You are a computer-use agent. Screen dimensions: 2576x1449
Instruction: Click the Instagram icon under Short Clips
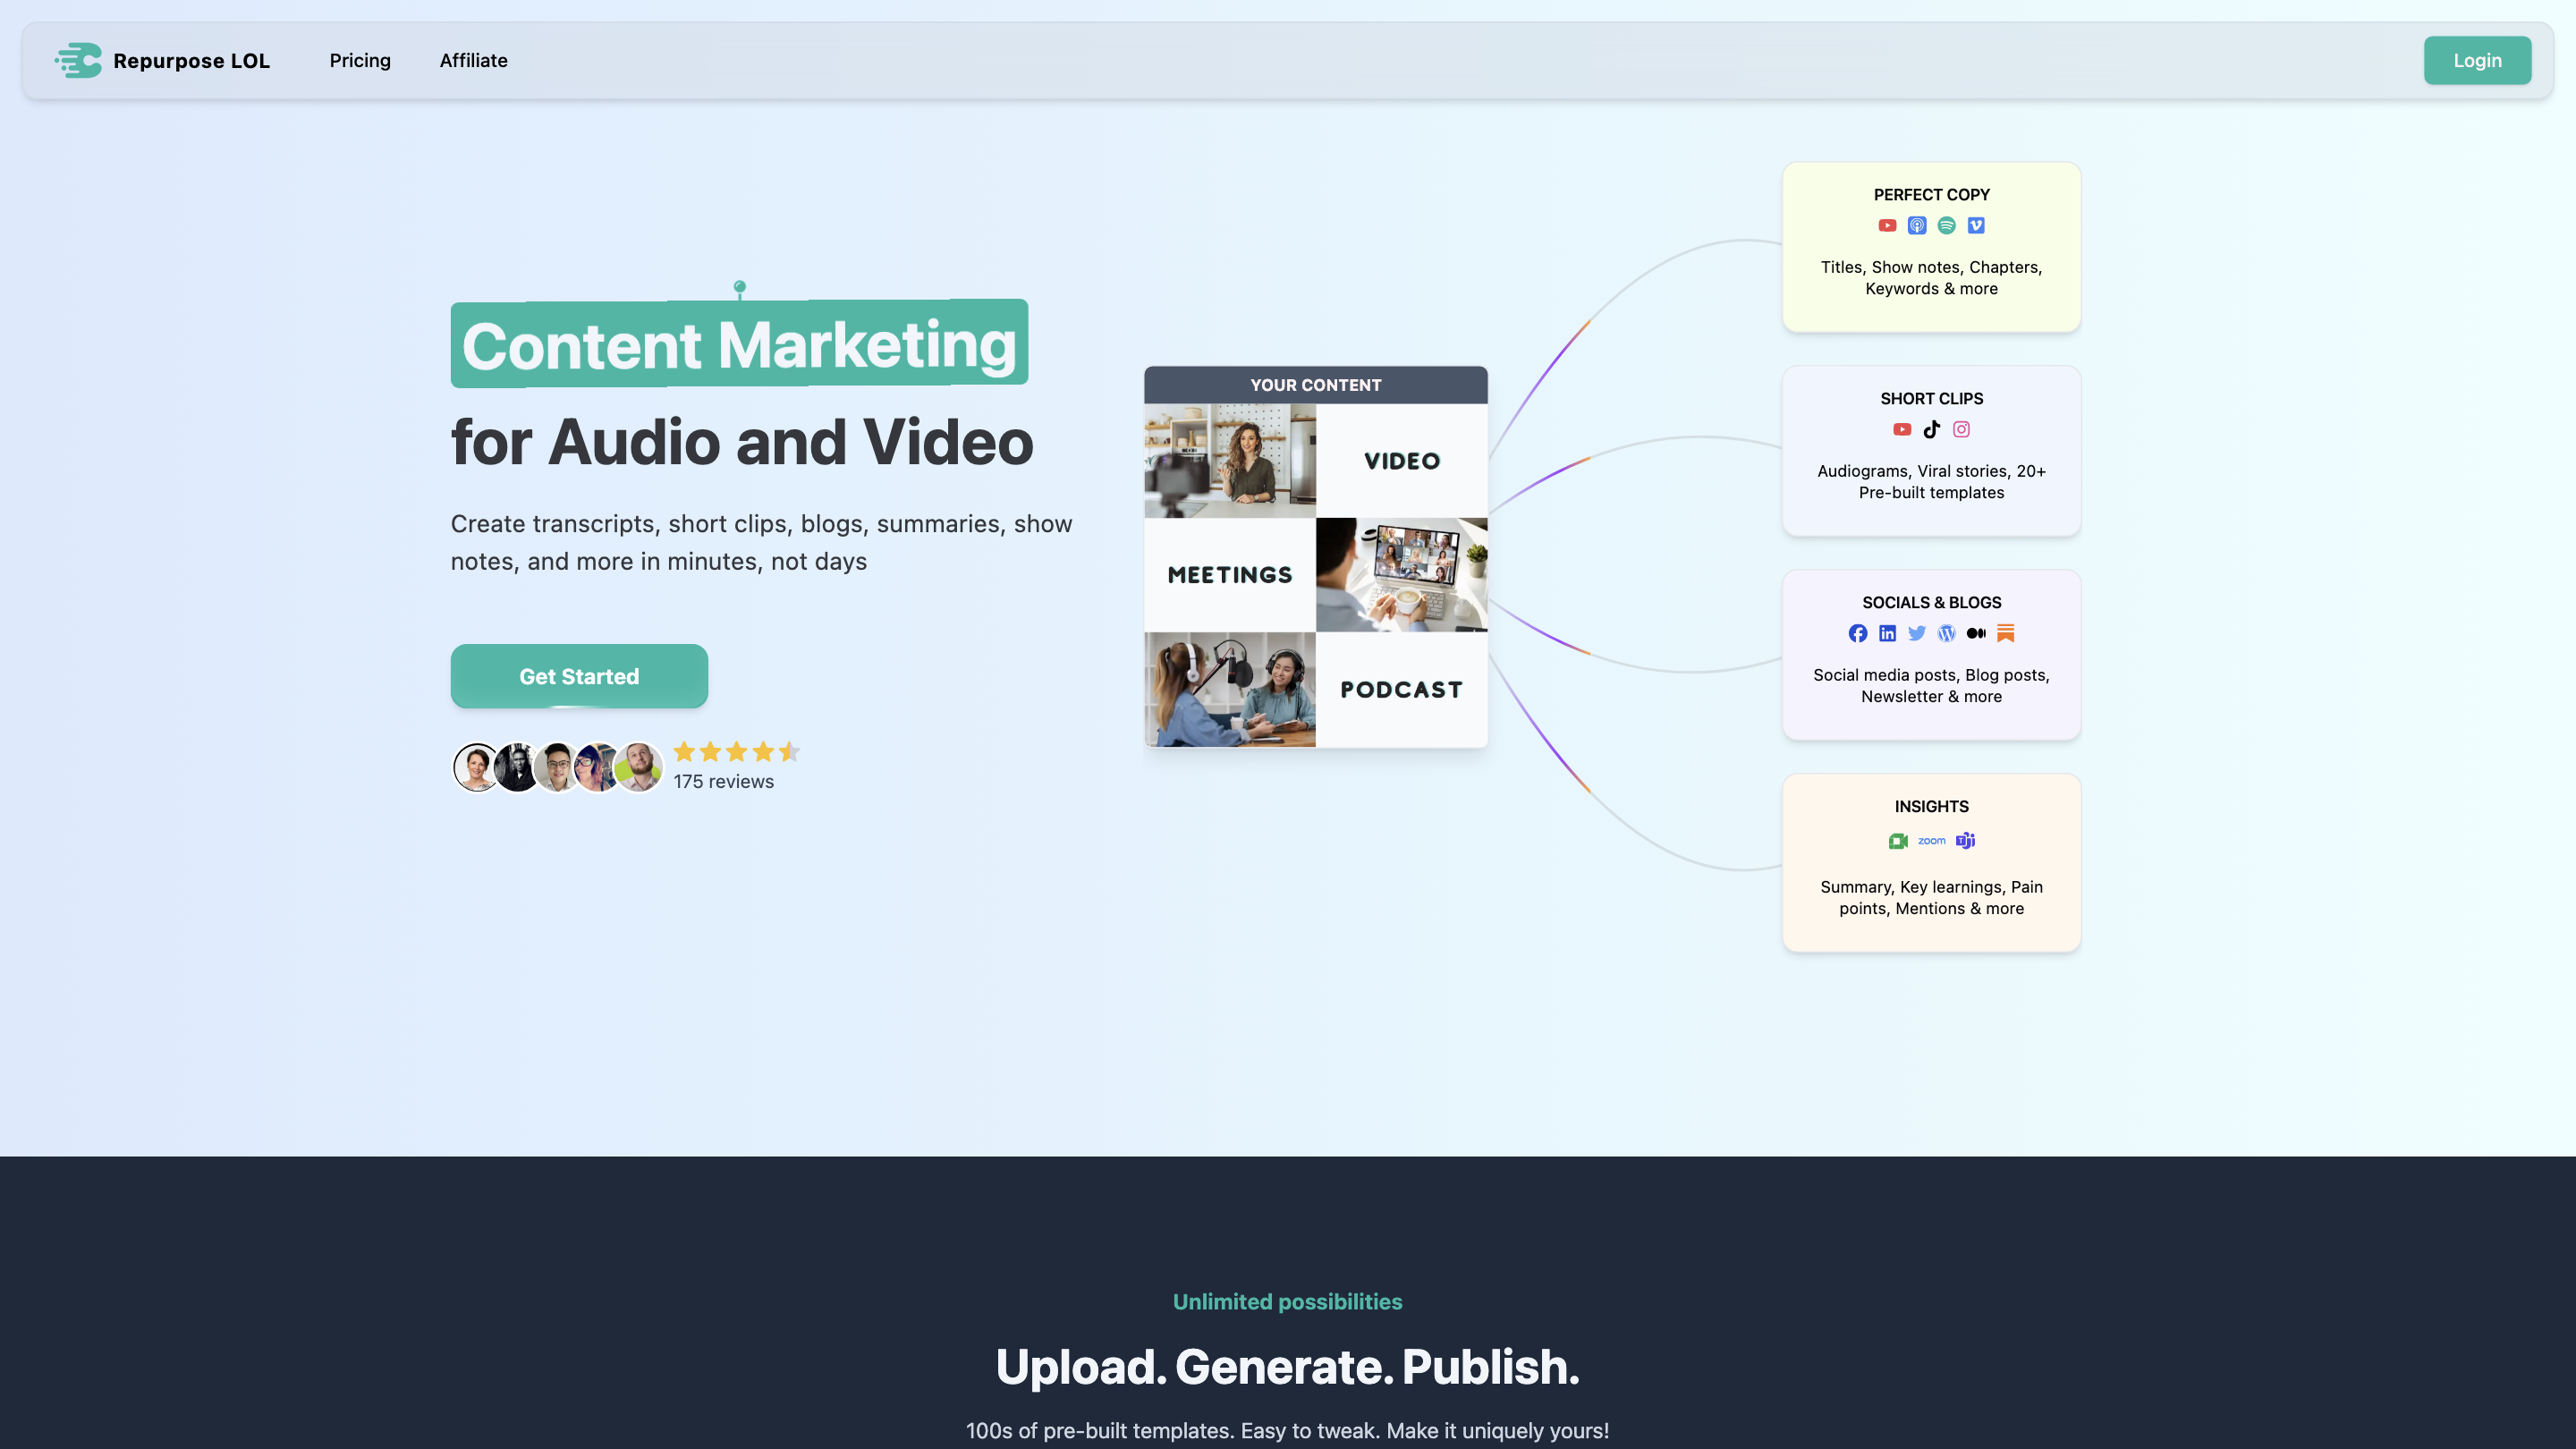click(1961, 430)
